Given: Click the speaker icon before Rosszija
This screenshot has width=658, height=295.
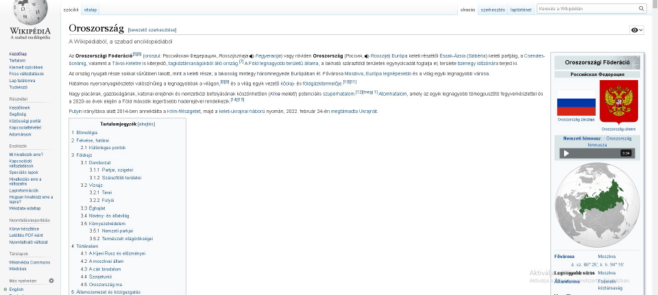Looking at the screenshot, I should point(367,55).
